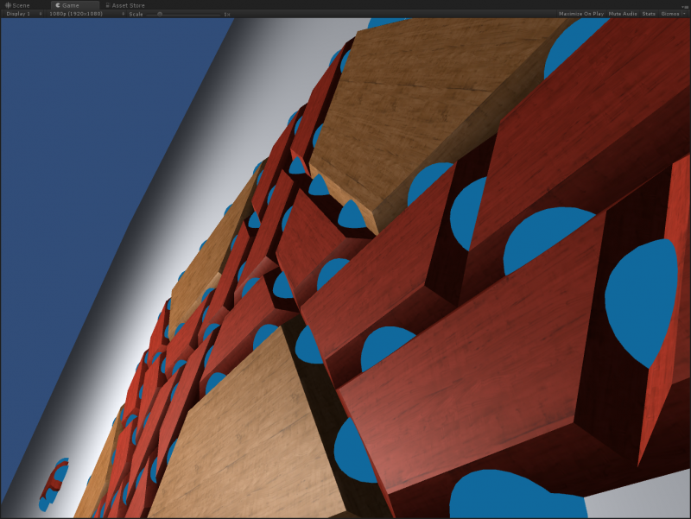
Task: Open the Display 1 dropdown
Action: click(20, 14)
